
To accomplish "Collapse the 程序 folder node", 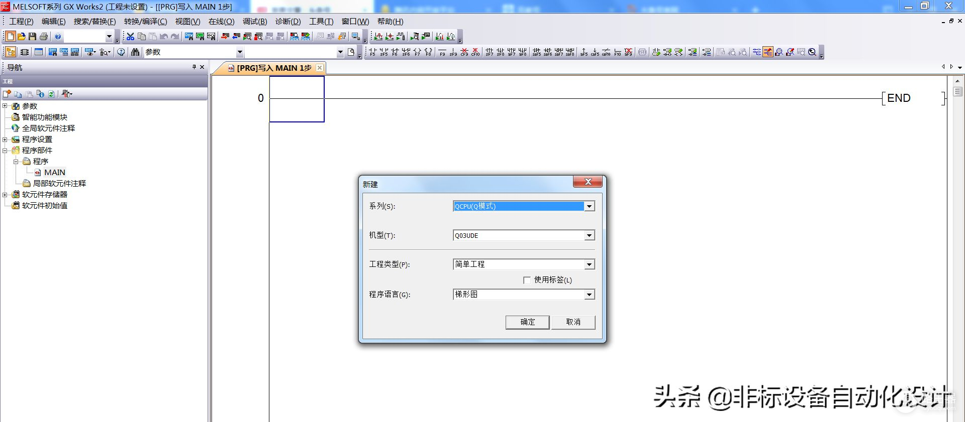I will point(16,161).
